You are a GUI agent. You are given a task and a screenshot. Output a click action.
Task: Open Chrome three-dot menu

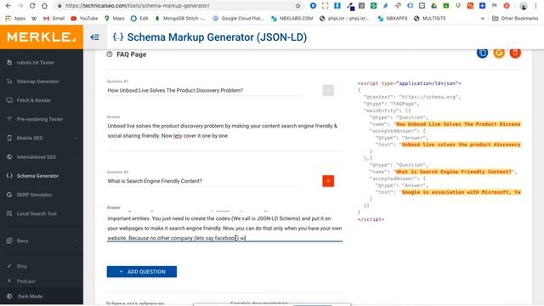pyautogui.click(x=537, y=6)
